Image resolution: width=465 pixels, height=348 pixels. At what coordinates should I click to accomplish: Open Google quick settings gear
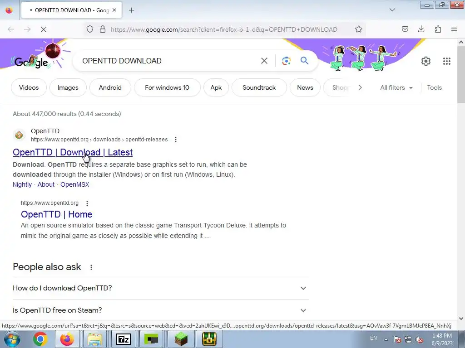426,61
